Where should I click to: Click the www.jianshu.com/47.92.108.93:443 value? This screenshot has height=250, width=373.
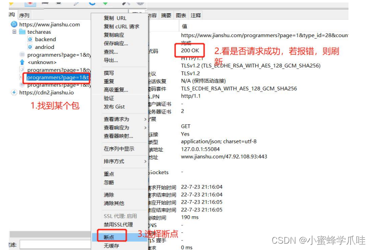224,157
